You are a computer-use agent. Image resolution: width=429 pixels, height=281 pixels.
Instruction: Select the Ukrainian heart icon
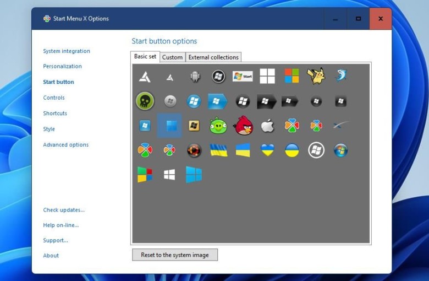click(x=267, y=150)
